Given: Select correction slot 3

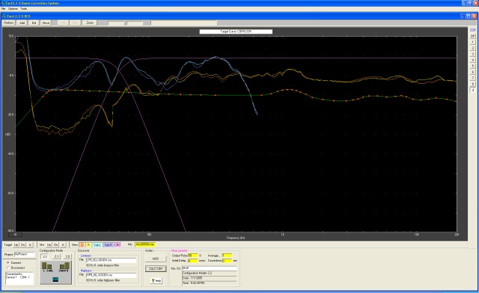Looking at the screenshot, I should [x=472, y=54].
